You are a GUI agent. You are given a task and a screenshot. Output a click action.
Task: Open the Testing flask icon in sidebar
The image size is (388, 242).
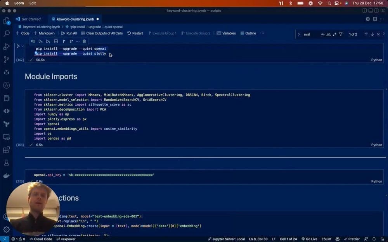coord(7,163)
